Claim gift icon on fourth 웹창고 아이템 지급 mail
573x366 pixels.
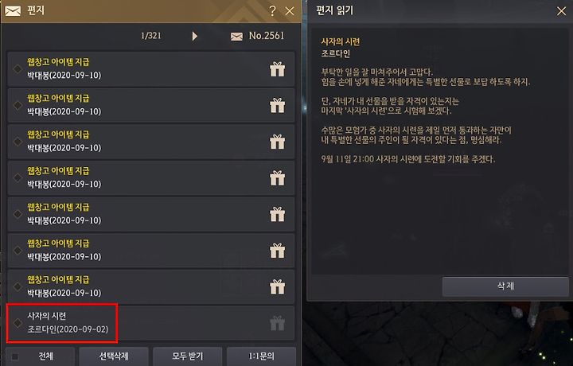pos(278,178)
